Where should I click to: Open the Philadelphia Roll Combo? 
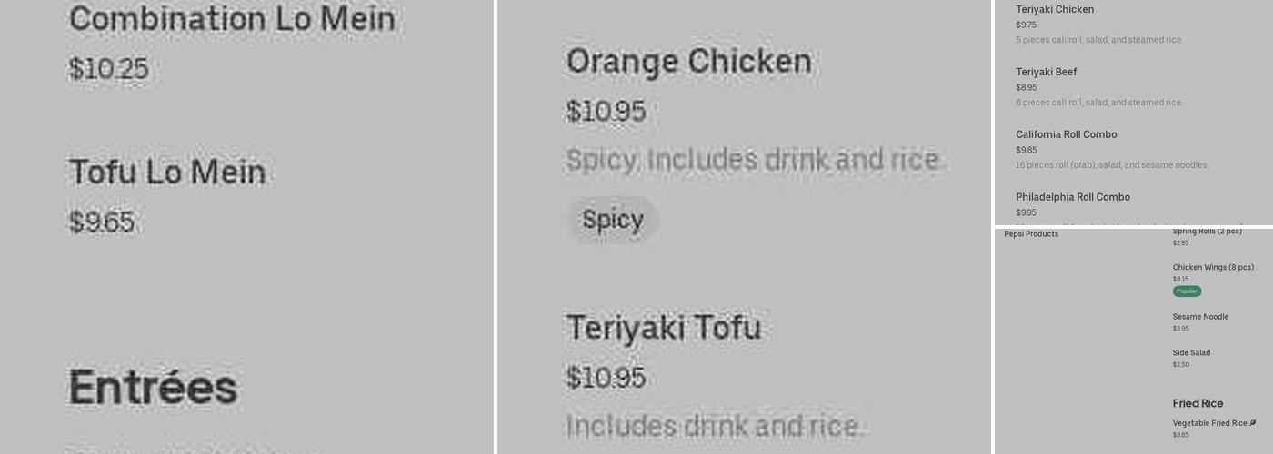point(1072,197)
